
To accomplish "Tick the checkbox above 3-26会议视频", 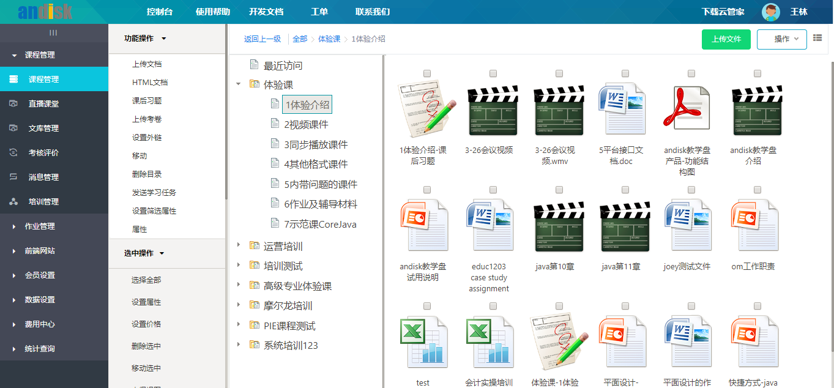I will (x=493, y=73).
